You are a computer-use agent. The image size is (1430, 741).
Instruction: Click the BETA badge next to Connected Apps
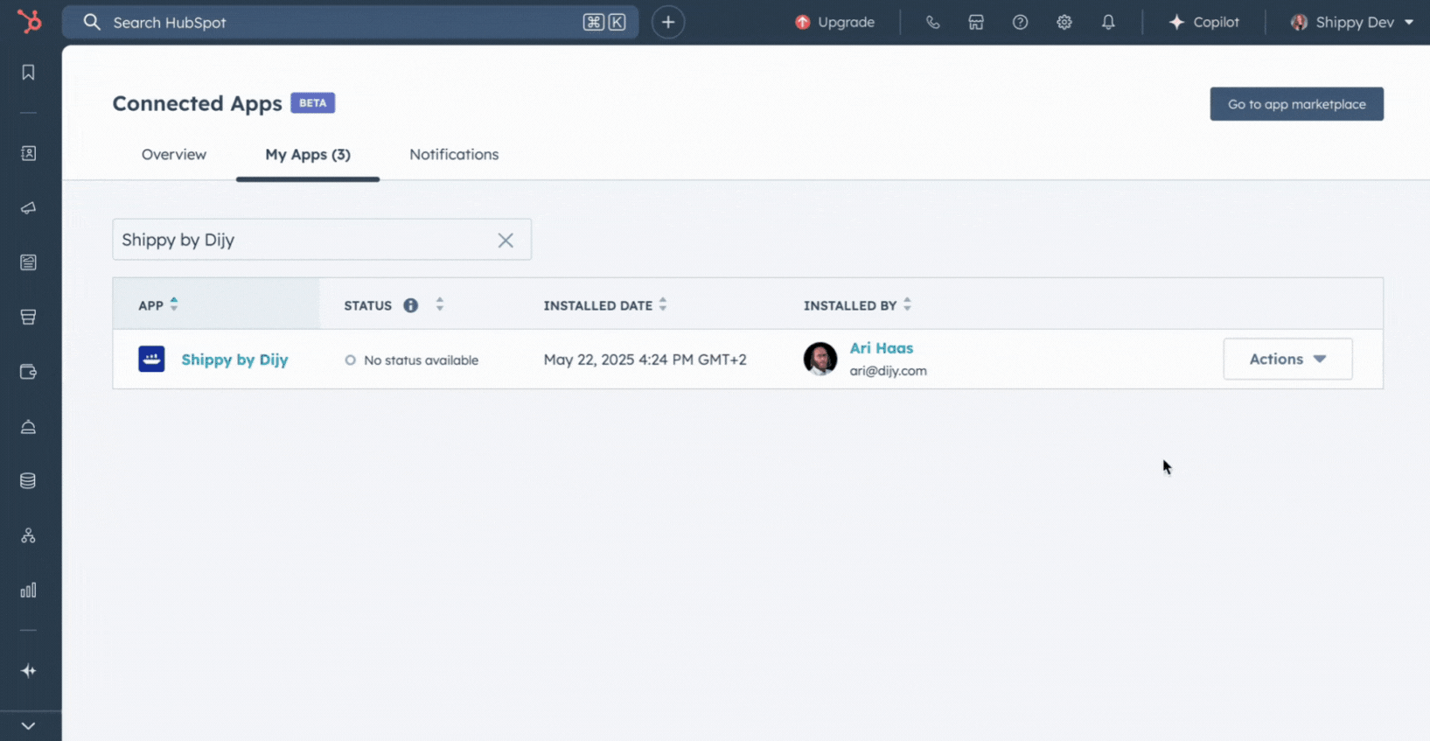312,103
